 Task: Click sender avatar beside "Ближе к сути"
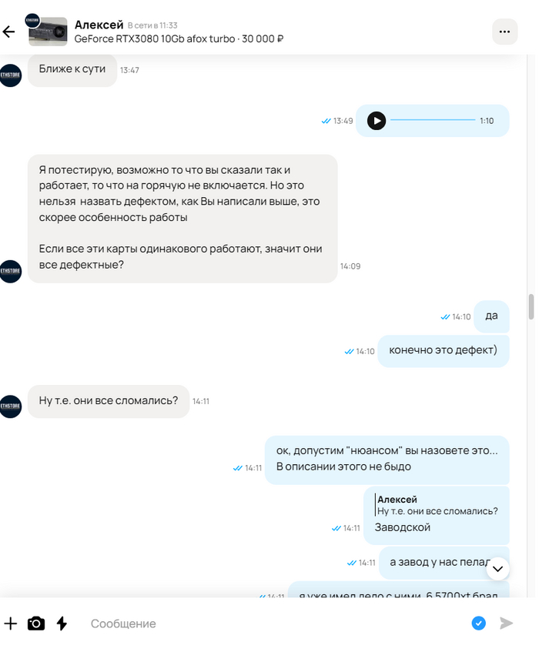click(x=11, y=75)
